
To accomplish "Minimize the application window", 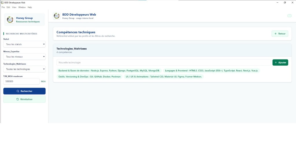I will (x=277, y=3).
